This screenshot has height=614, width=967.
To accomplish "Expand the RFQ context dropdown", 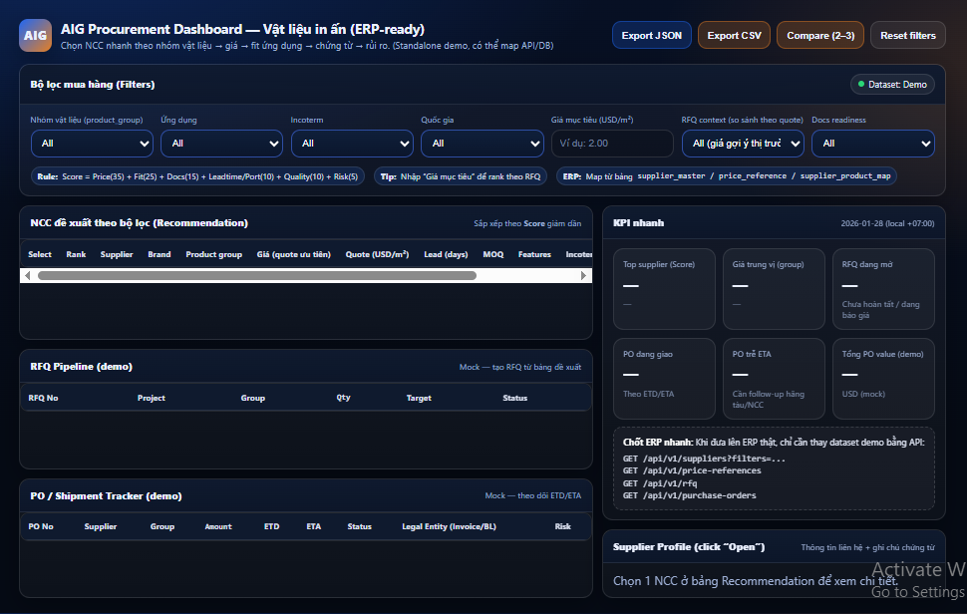I will click(742, 144).
